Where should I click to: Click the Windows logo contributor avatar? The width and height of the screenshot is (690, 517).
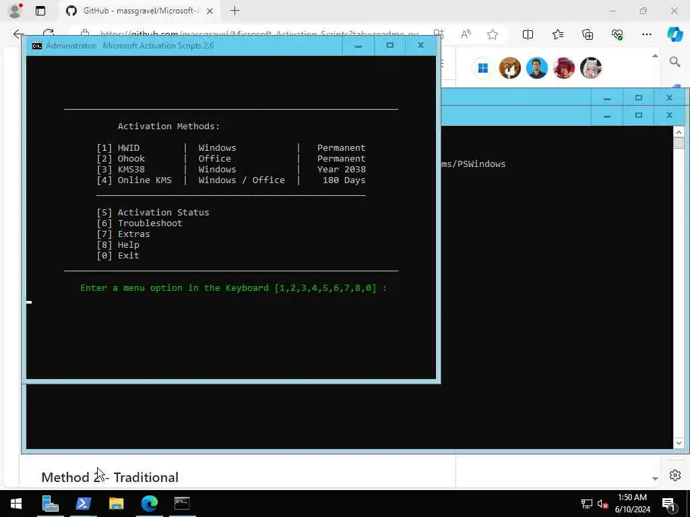482,68
